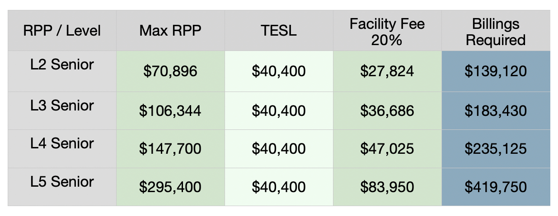
Task: Select the $295,400 Max RPP cell
Action: tap(170, 187)
